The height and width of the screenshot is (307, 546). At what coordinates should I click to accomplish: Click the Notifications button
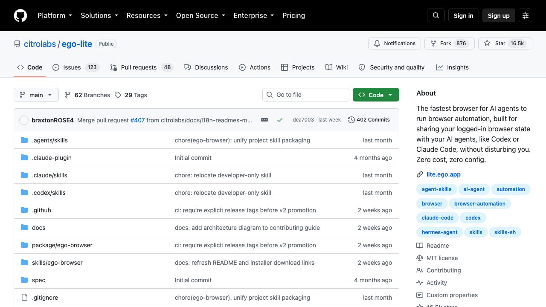(395, 43)
